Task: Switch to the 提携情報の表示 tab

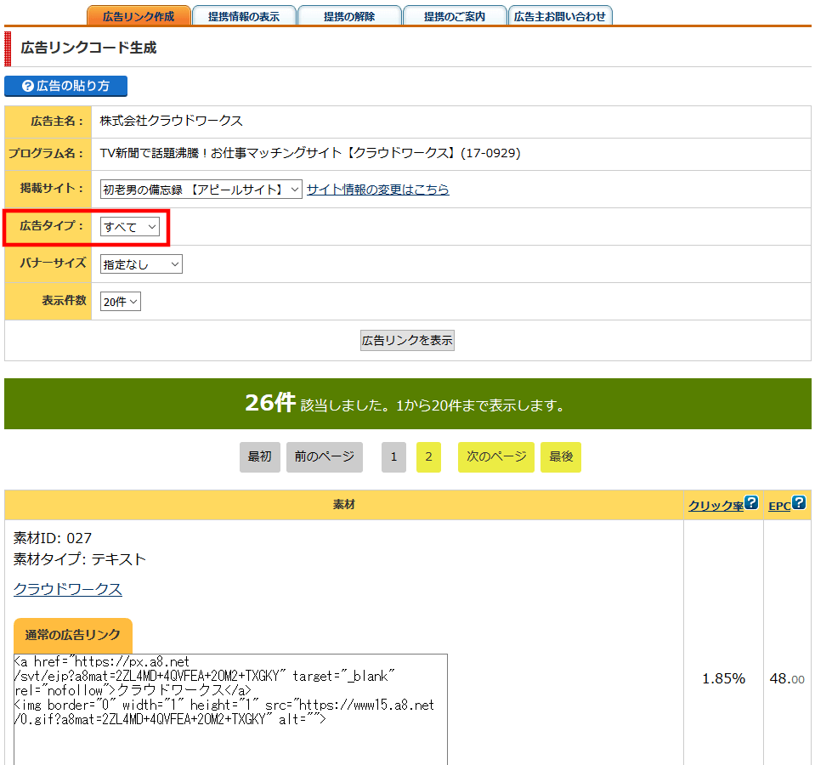Action: pyautogui.click(x=244, y=15)
